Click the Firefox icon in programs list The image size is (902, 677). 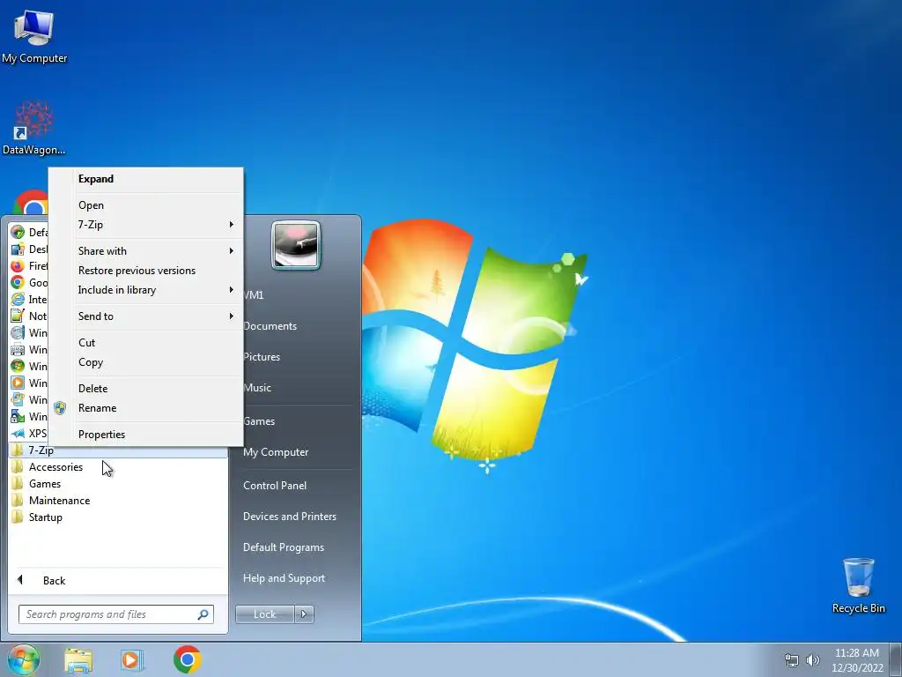coord(18,265)
